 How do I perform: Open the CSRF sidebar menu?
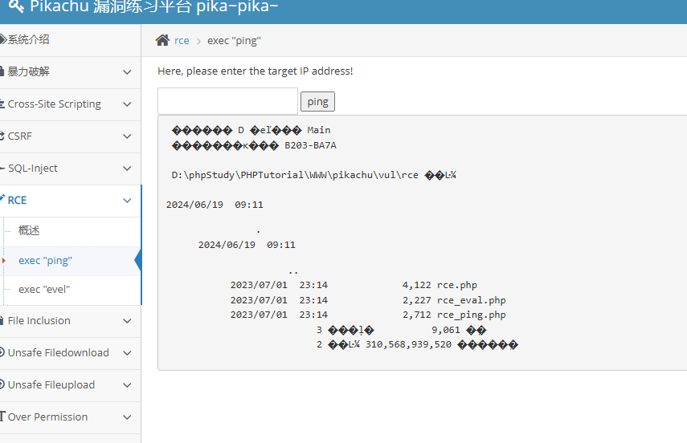(x=70, y=136)
